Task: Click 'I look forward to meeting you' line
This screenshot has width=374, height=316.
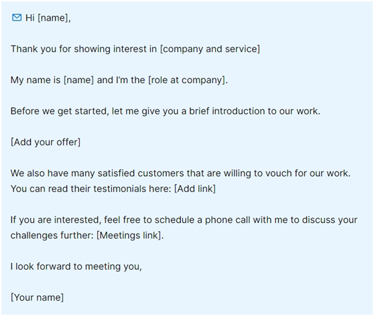Action: click(x=76, y=266)
